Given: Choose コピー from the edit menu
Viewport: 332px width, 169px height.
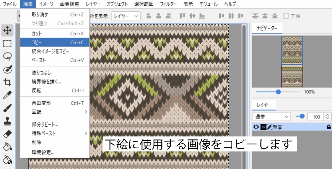Looking at the screenshot, I should [x=55, y=42].
